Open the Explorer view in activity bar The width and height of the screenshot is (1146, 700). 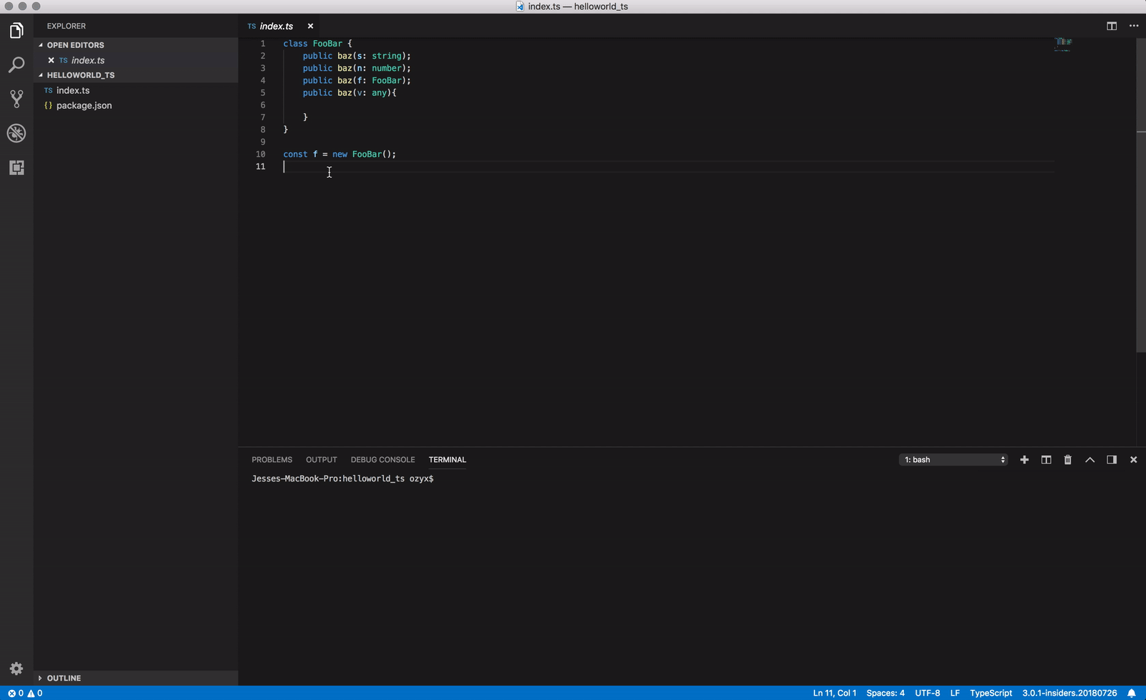click(16, 30)
